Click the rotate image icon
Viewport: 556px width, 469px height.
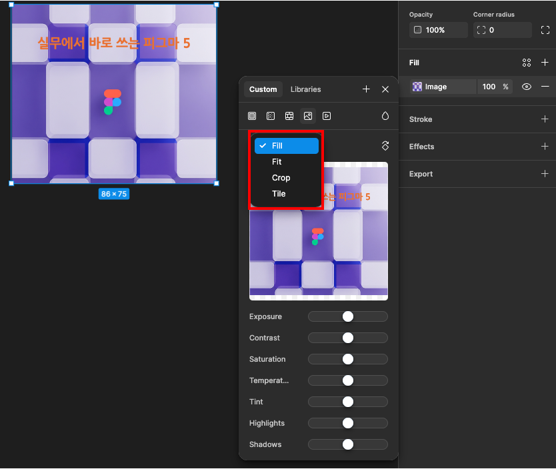[x=385, y=146]
